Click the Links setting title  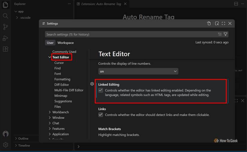[102, 109]
